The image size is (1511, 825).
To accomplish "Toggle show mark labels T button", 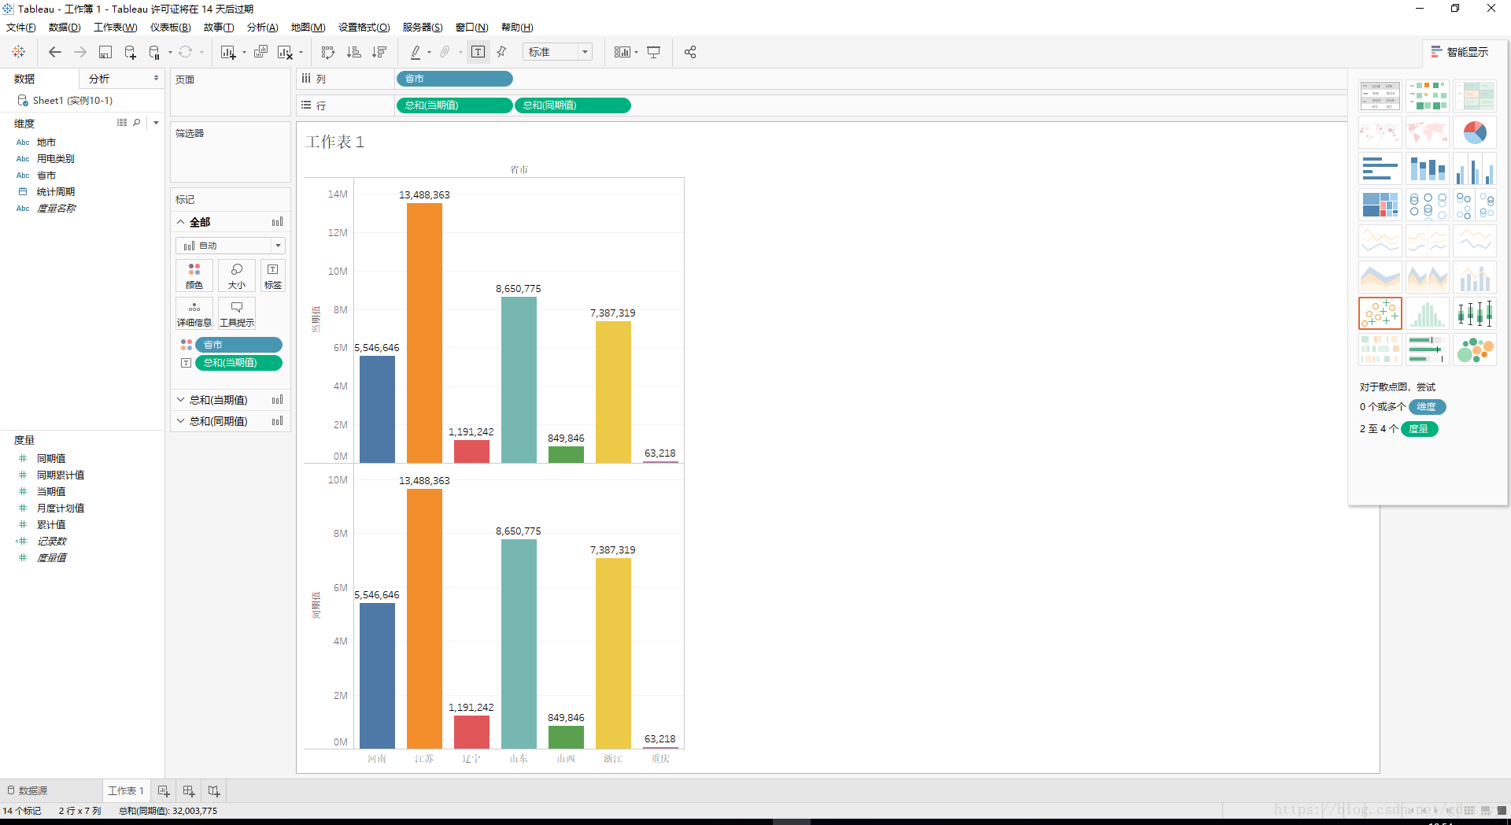I will point(478,52).
